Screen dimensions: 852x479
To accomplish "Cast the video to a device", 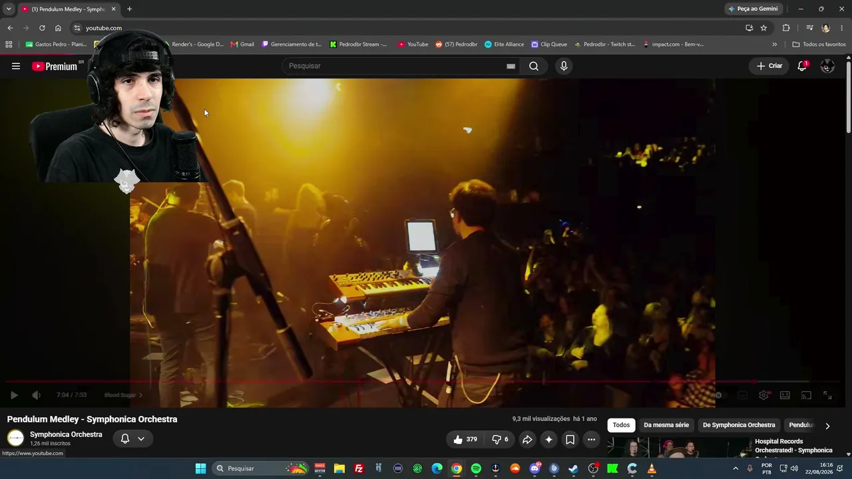I will 806,395.
